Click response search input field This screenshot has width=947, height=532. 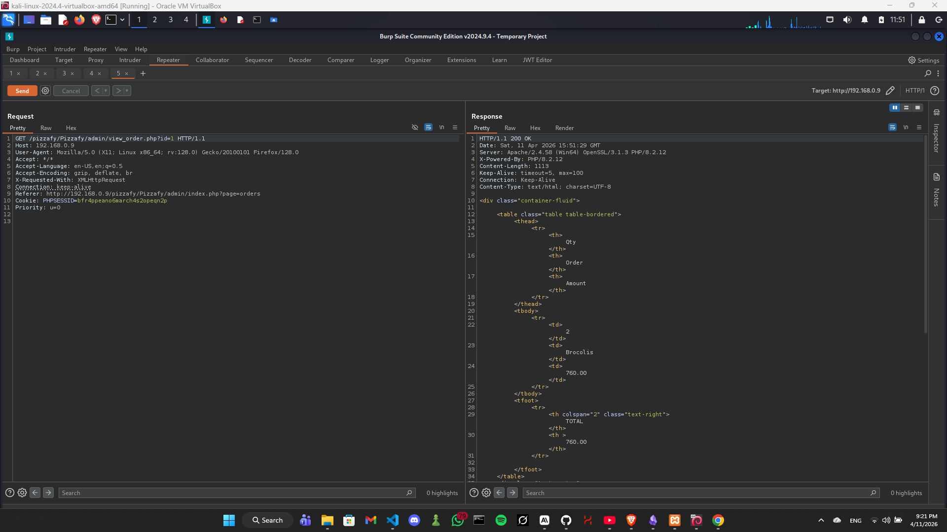(x=701, y=493)
